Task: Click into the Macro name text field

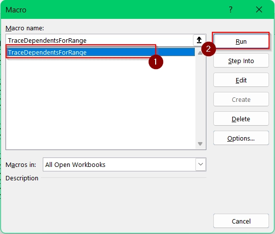Action: [99, 40]
